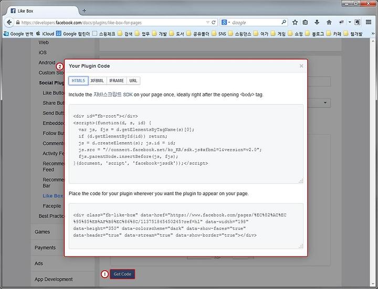This screenshot has height=289, width=378.
Task: Open the Games sidebar section
Action: [x=43, y=232]
